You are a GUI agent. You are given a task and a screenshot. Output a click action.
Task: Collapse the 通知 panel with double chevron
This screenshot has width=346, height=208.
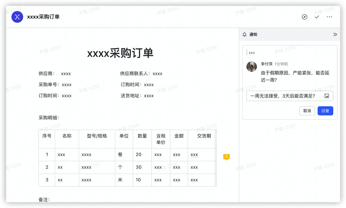pyautogui.click(x=335, y=34)
